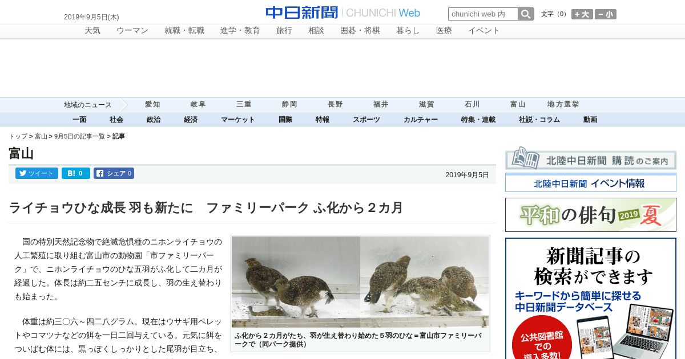The image size is (685, 359).
Task: Open the 中日新聞データベース search ad
Action: (591, 299)
